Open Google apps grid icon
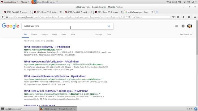198x111 pixels. click(177, 26)
